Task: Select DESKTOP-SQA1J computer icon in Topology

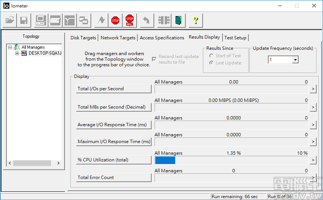Action: pos(24,53)
